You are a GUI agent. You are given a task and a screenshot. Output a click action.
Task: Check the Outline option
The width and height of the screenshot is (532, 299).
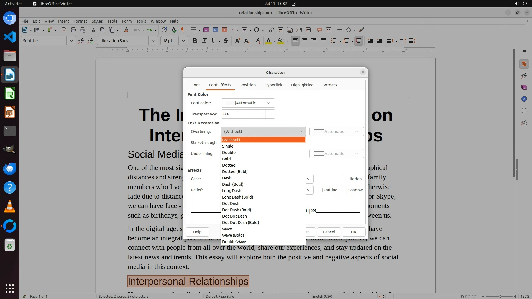pos(320,190)
